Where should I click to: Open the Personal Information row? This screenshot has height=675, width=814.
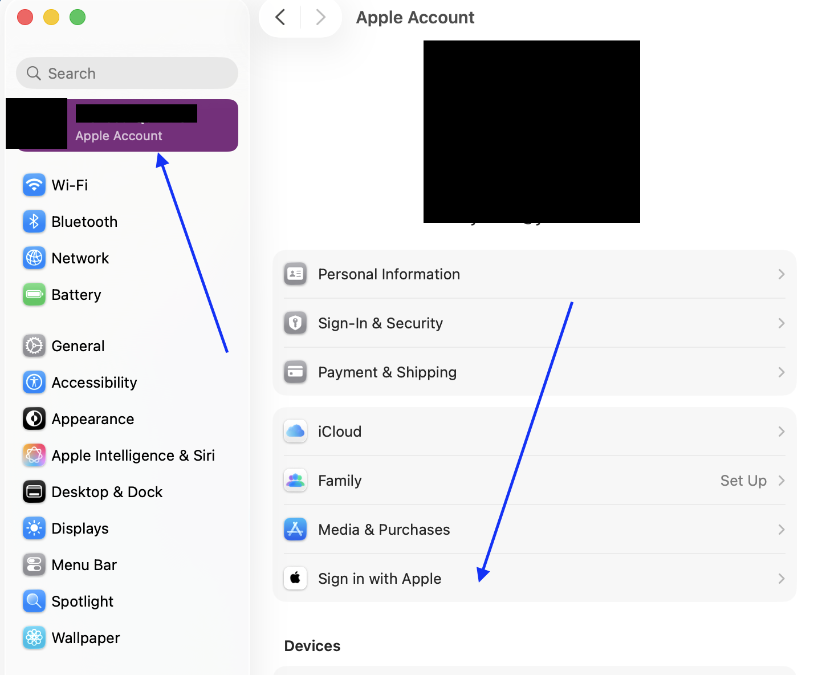pyautogui.click(x=535, y=274)
